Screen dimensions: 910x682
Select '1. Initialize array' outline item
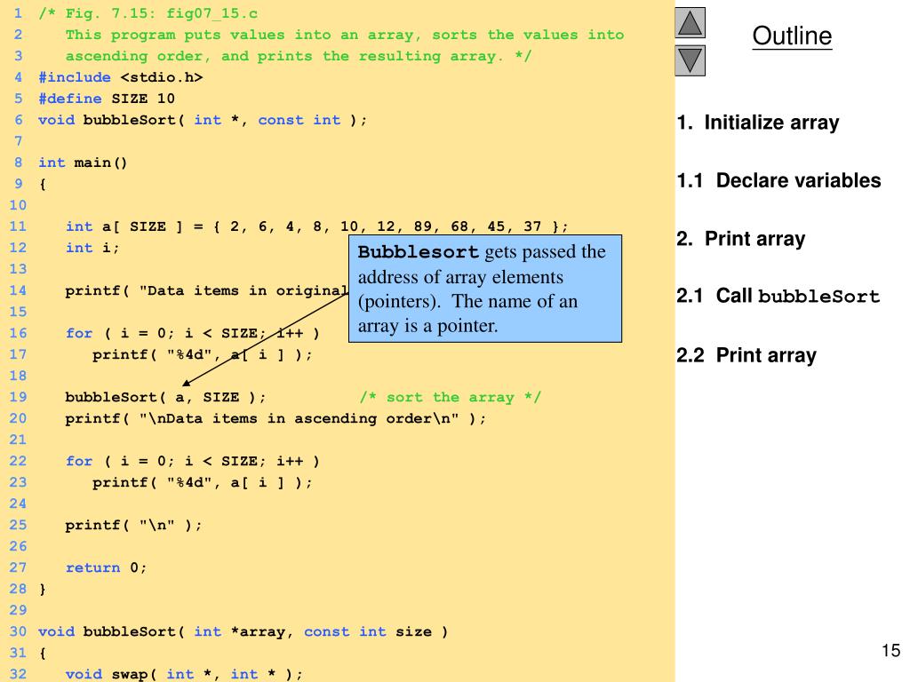tap(758, 123)
